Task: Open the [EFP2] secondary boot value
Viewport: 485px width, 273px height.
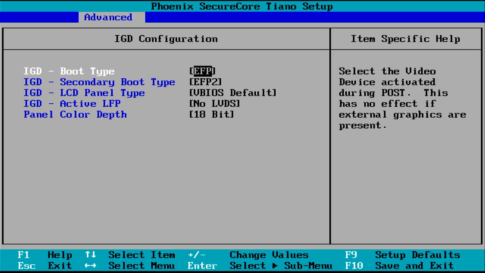Action: coord(205,82)
